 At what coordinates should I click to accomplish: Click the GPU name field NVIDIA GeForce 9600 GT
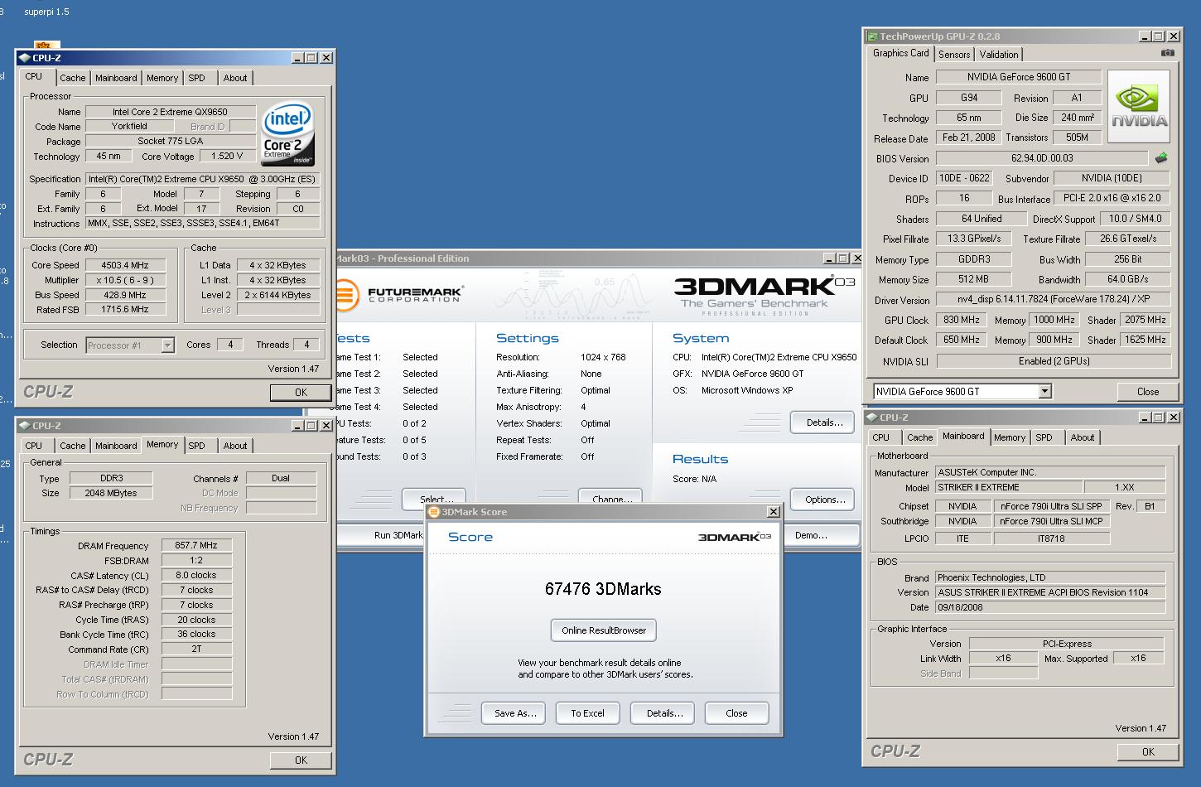(1019, 77)
